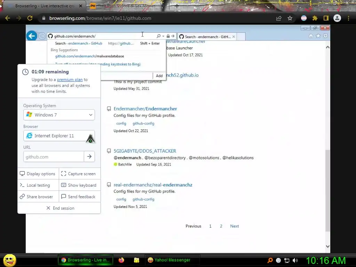Open Chrome profile avatar menu
Image resolution: width=356 pixels, height=267 pixels.
(x=337, y=18)
